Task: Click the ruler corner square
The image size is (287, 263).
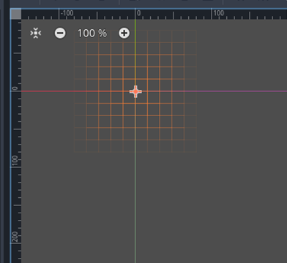Action: pos(16,14)
